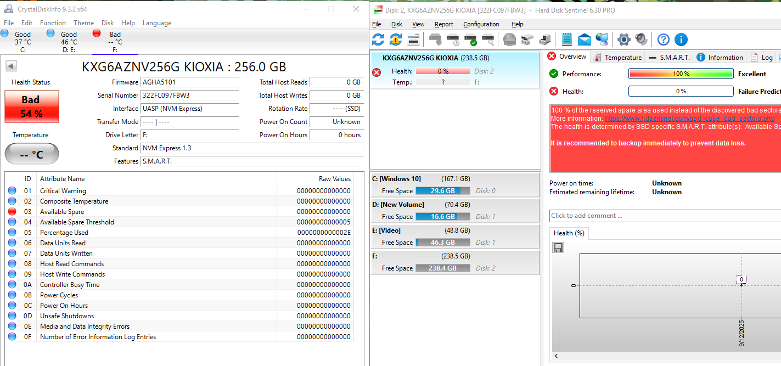This screenshot has width=781, height=366.
Task: Click the disk panel window icon in Sentinel toolbar
Action: click(x=414, y=40)
